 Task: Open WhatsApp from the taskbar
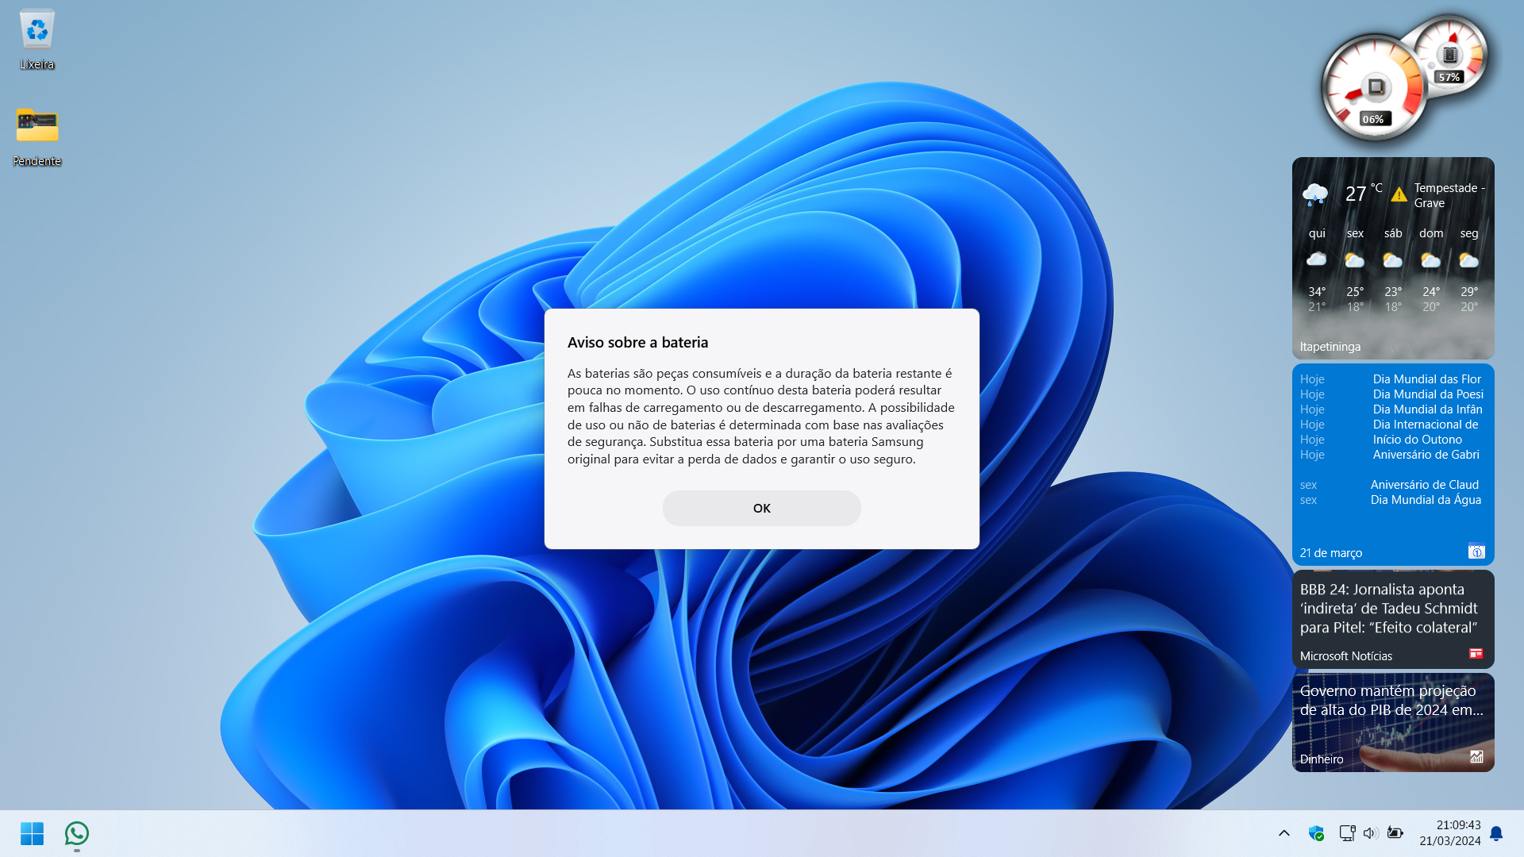click(x=75, y=834)
